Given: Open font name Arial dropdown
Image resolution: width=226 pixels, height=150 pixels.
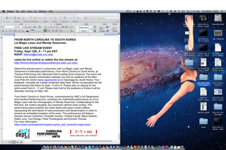Looking at the screenshot, I should (15, 27).
